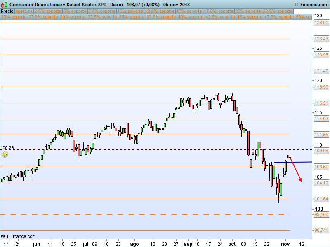Click the candlestick chart icon beside the title
The image size is (330, 247).
(4, 5)
